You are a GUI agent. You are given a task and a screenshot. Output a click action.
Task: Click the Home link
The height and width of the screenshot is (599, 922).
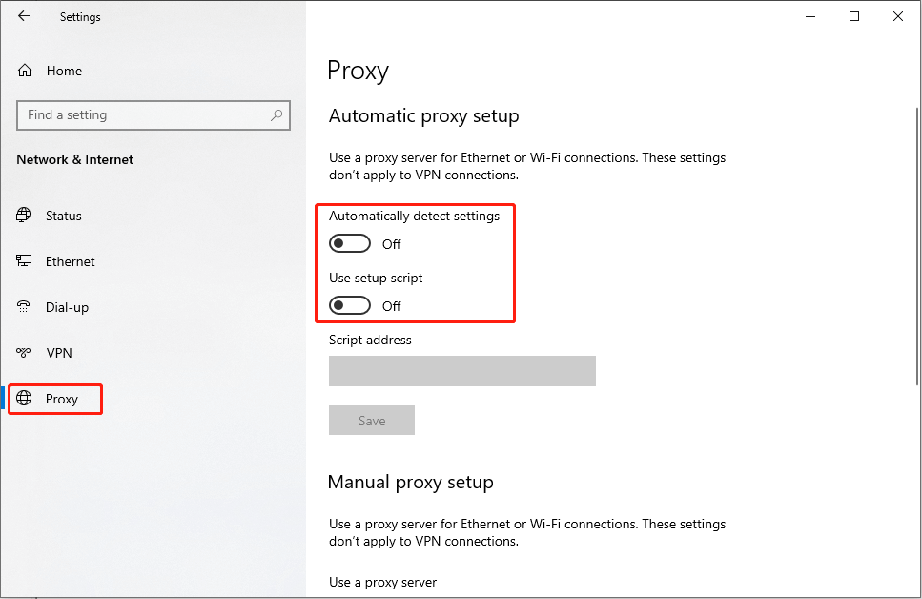click(64, 70)
